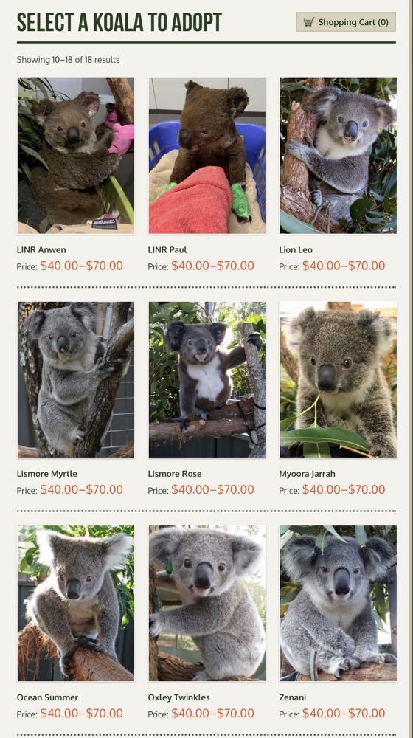Image resolution: width=413 pixels, height=738 pixels.
Task: Click the Ocean Summer name link
Action: pyautogui.click(x=47, y=697)
